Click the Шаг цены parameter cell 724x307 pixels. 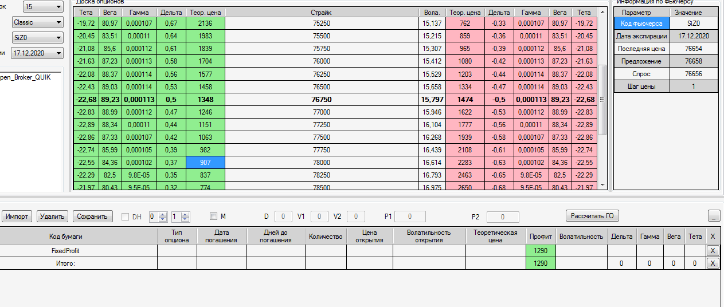(x=641, y=86)
